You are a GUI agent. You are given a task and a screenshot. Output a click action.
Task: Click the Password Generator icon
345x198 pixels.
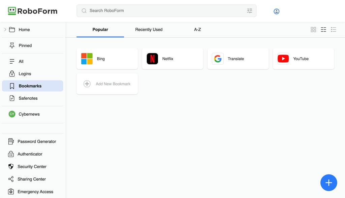[x=11, y=141]
